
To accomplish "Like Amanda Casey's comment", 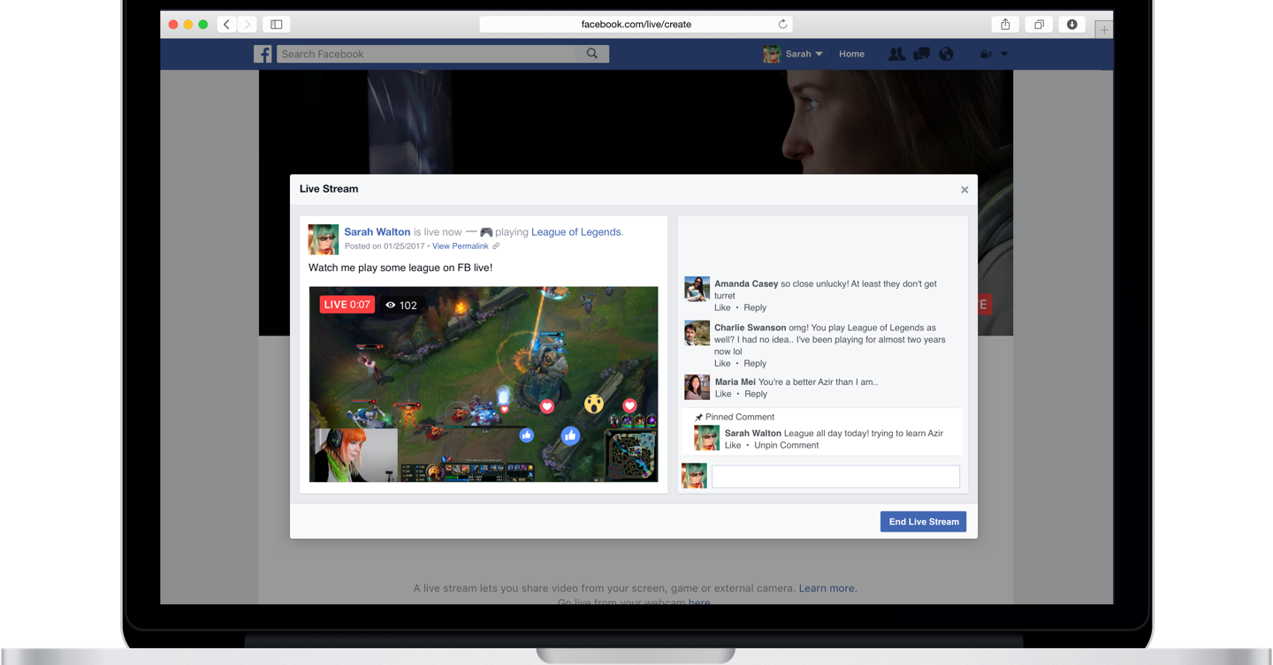I will coord(722,308).
